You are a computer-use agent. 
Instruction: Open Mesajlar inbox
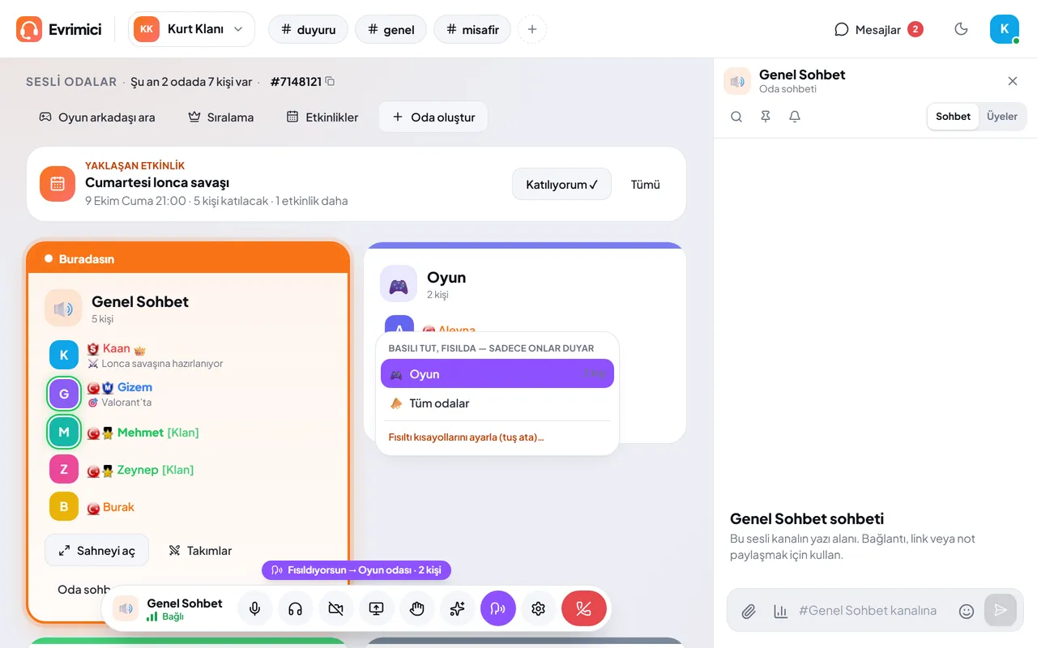[879, 29]
